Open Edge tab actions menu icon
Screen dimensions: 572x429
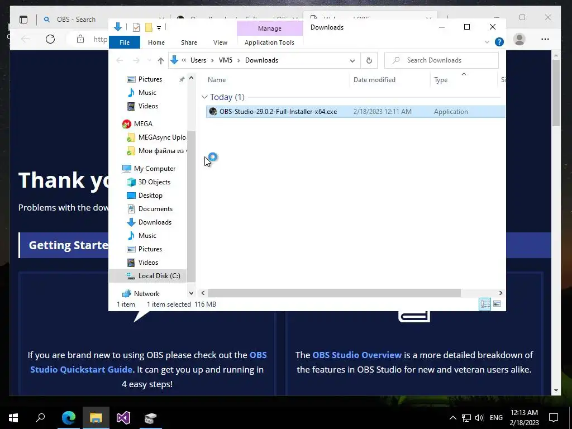pyautogui.click(x=23, y=20)
